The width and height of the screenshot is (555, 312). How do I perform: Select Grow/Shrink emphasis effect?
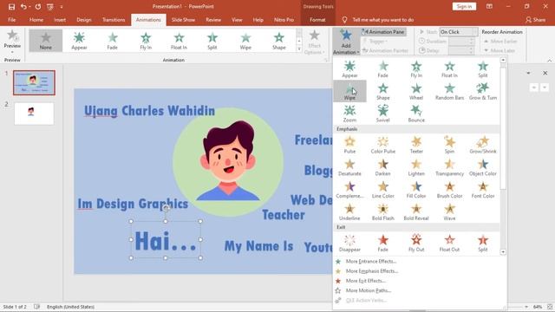click(x=483, y=145)
